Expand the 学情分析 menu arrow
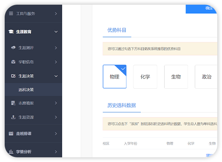This screenshot has width=222, height=162. (x=56, y=152)
